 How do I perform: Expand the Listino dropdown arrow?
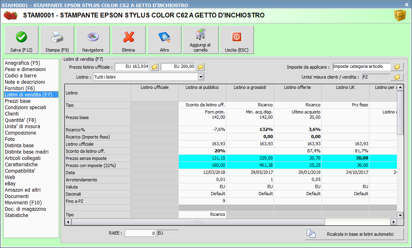coord(201,77)
